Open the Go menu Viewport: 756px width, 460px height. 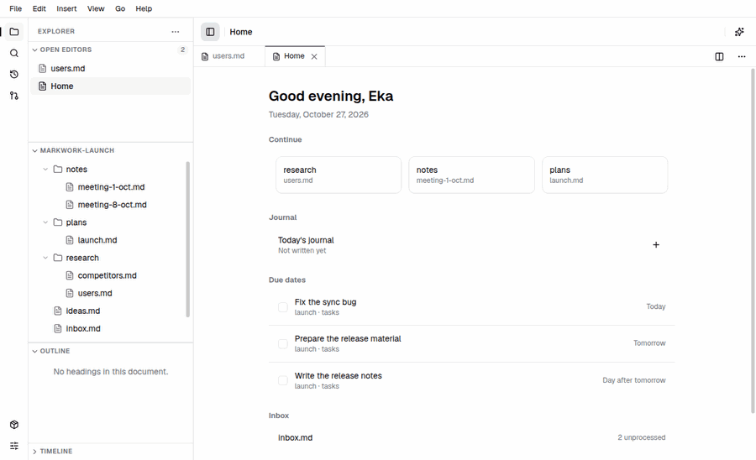(x=120, y=8)
